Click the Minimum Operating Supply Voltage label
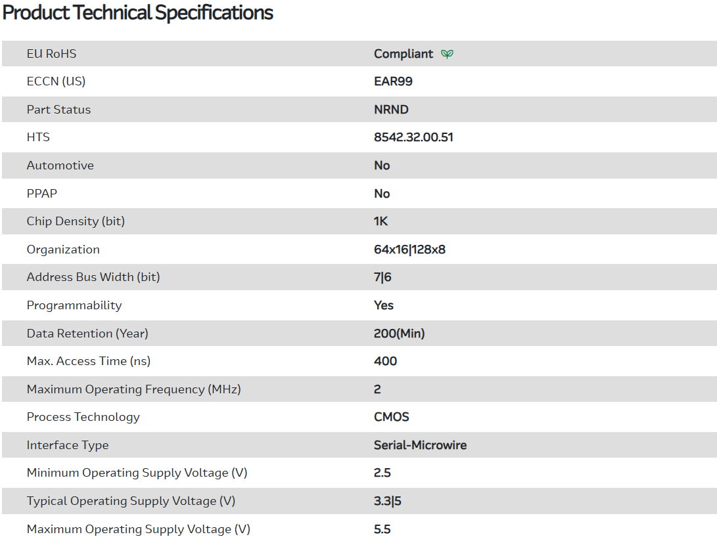The height and width of the screenshot is (543, 717). click(x=137, y=473)
